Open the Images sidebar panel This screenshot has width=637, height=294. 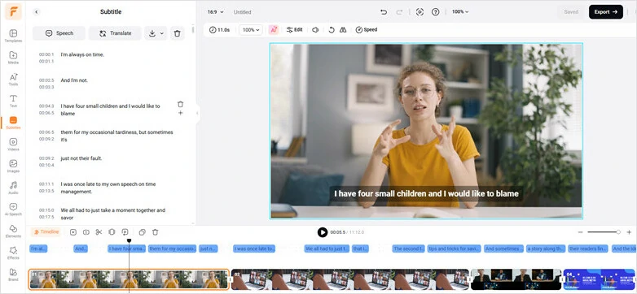(13, 166)
